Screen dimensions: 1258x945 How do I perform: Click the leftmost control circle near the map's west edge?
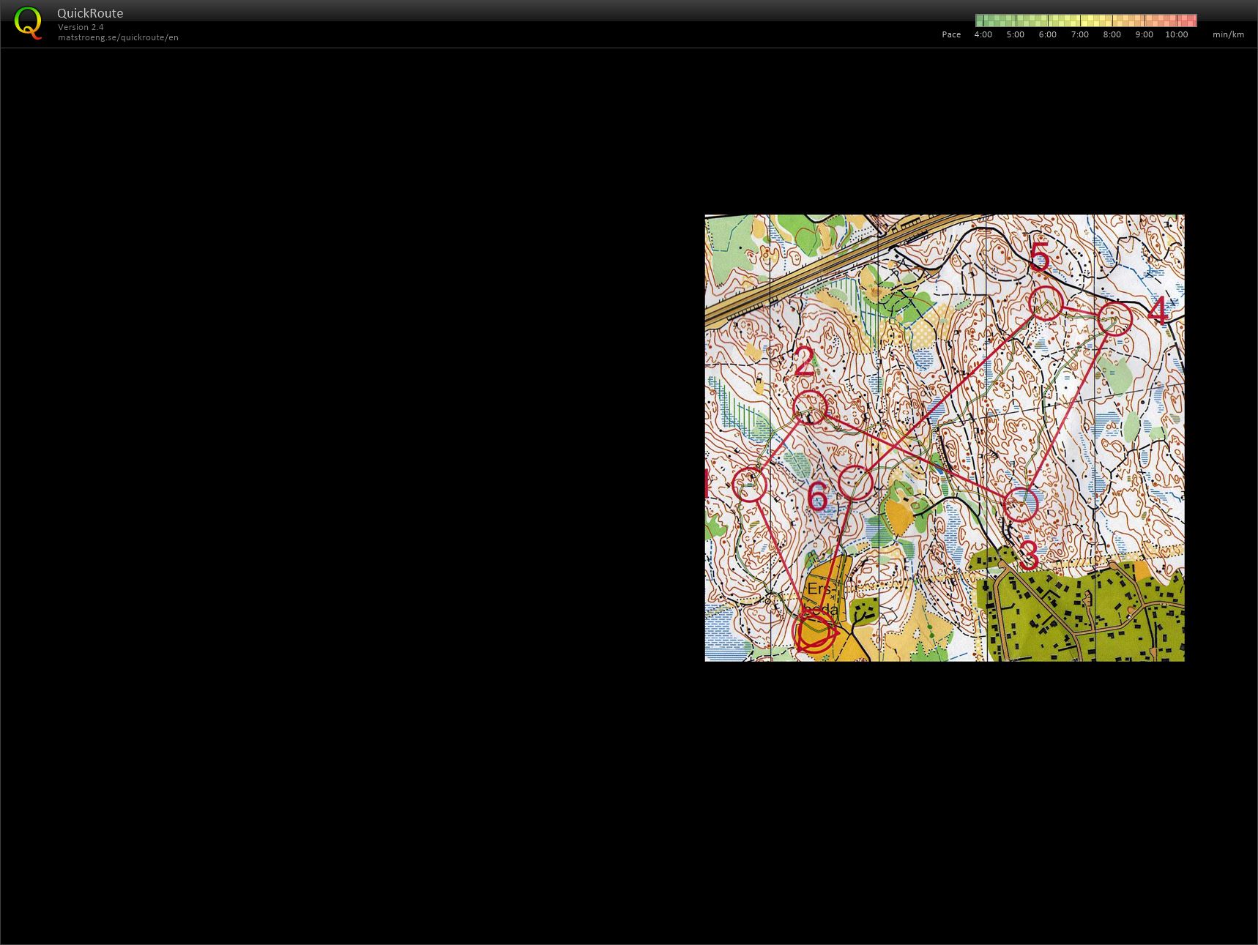click(x=749, y=484)
